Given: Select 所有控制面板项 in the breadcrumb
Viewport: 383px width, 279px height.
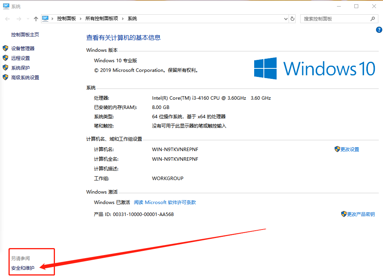Looking at the screenshot, I should click(102, 19).
